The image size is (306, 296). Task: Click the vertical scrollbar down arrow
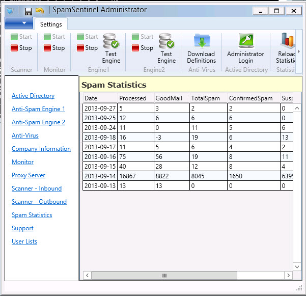[x=297, y=267]
